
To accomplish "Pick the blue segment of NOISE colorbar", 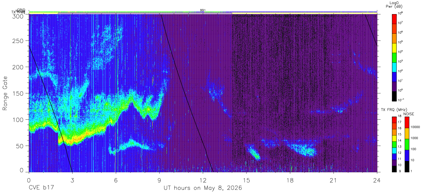I will click(x=407, y=155).
